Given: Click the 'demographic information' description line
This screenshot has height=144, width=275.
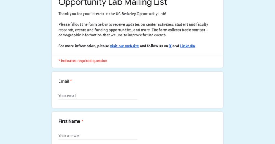Looking at the screenshot, I should coord(112,35).
